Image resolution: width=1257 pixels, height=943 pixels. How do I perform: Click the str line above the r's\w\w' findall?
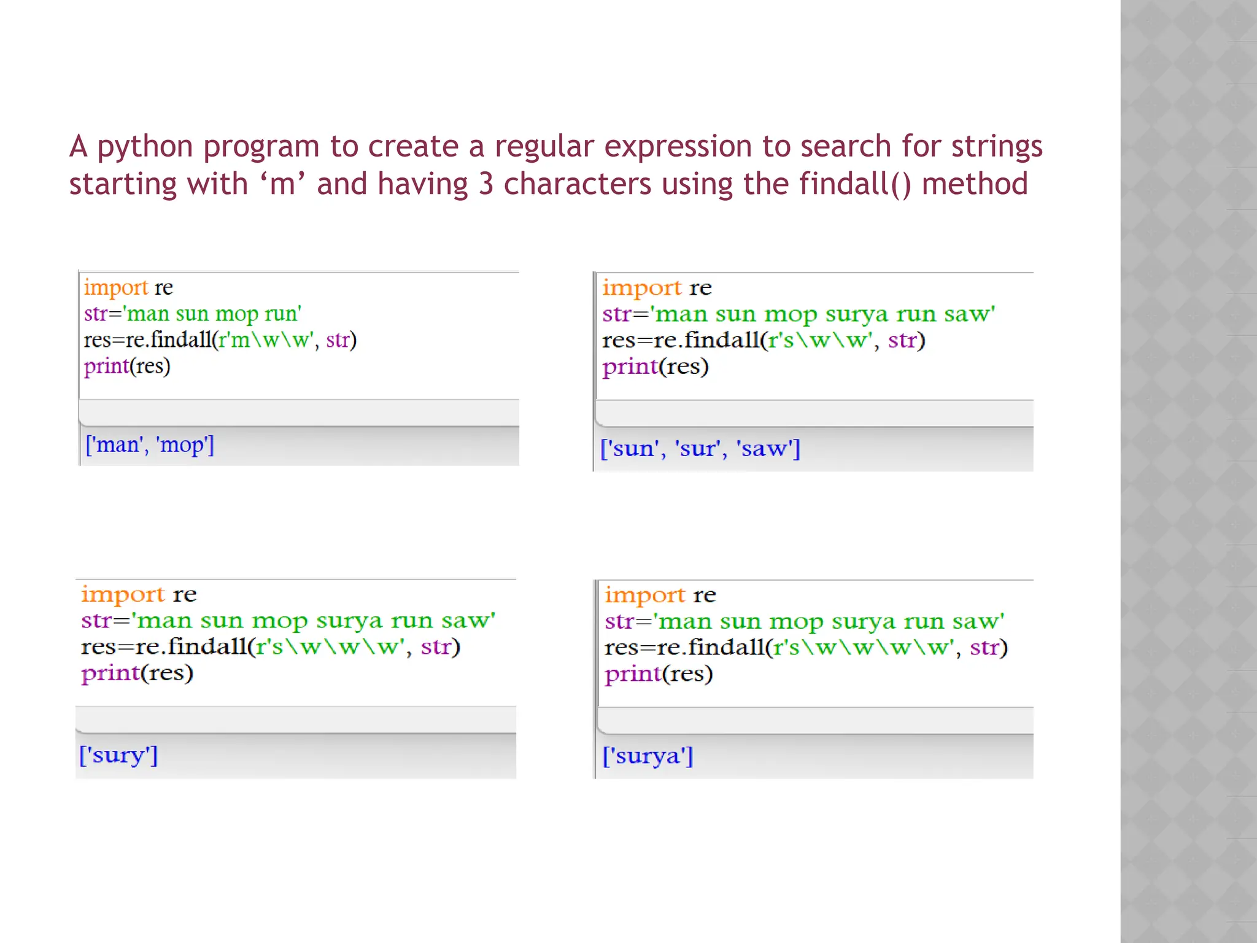click(x=799, y=314)
